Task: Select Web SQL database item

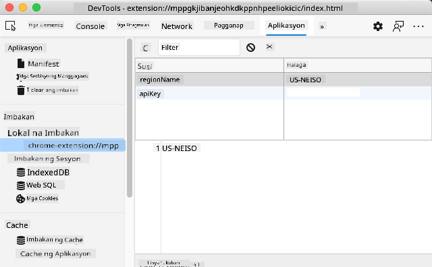Action: pyautogui.click(x=40, y=185)
